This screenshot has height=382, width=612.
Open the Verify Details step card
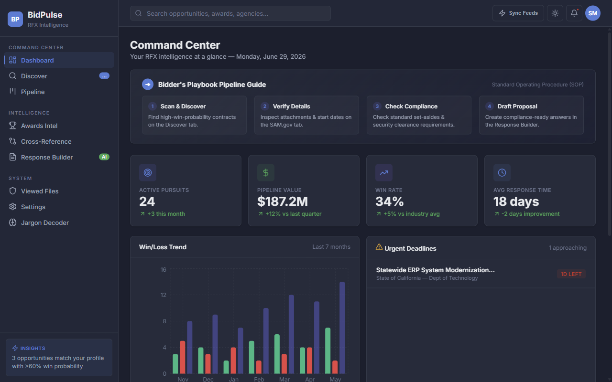306,115
